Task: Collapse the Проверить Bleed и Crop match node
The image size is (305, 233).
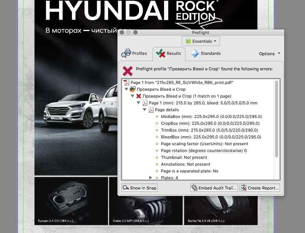Action: [133, 96]
